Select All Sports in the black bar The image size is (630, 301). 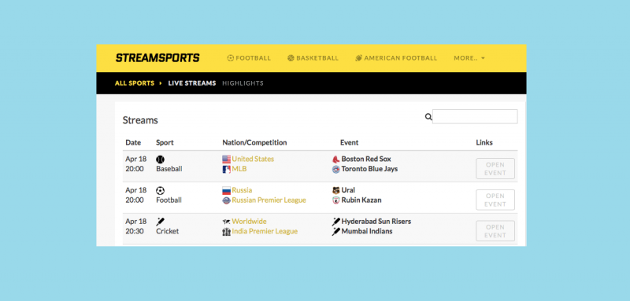(135, 83)
